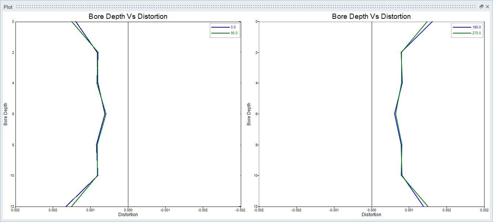493x222 pixels.
Task: Click the left plot Bore Depth axis label
Action: coord(6,114)
